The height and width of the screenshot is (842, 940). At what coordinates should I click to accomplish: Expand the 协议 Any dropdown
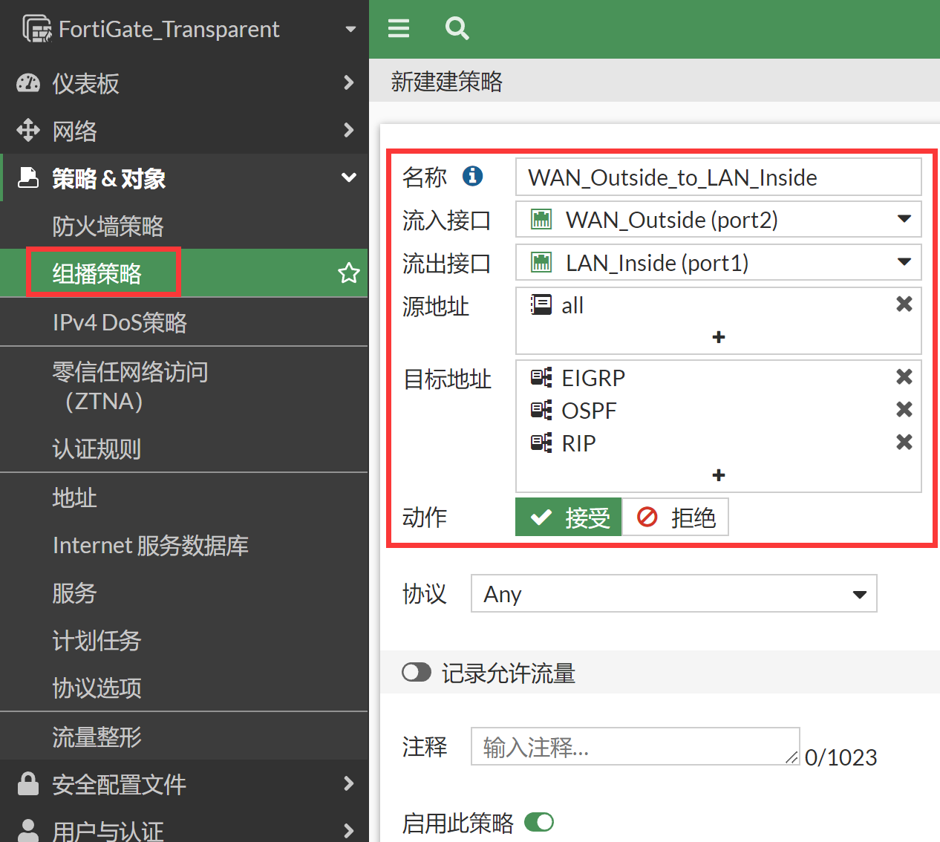(x=673, y=594)
